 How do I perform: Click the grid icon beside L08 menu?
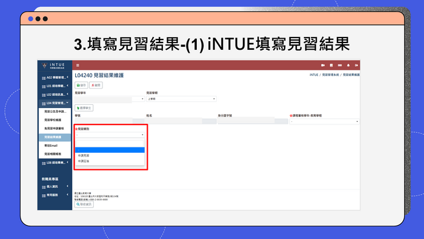(44, 163)
